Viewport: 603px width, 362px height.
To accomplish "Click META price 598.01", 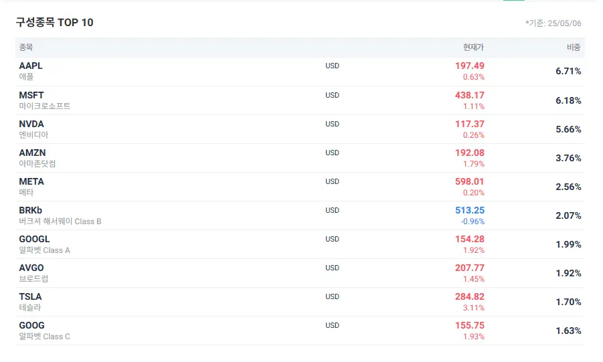I will 470,181.
